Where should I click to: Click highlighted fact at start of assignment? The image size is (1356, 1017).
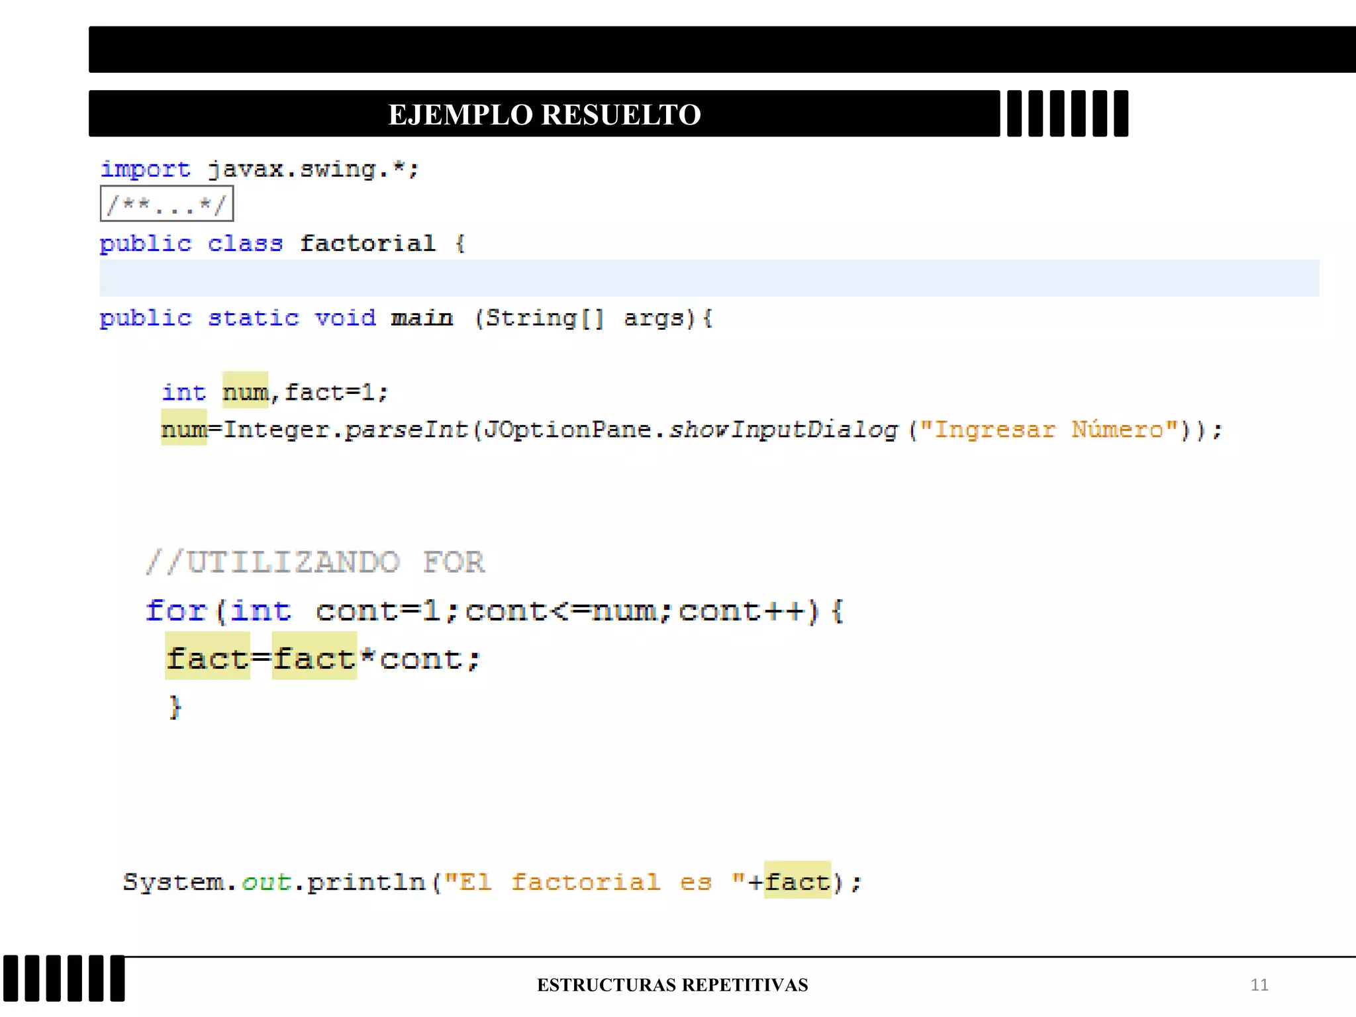coord(207,658)
